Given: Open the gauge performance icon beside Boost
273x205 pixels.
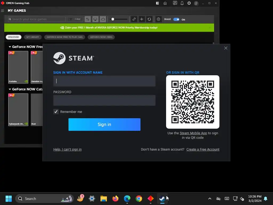Looking at the screenshot, I should point(158,19).
